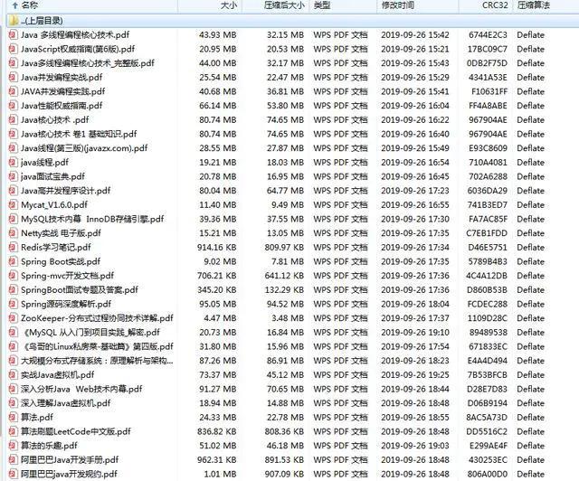Select file Java核心技术 卷1 基础知识.pdf

click(79, 134)
